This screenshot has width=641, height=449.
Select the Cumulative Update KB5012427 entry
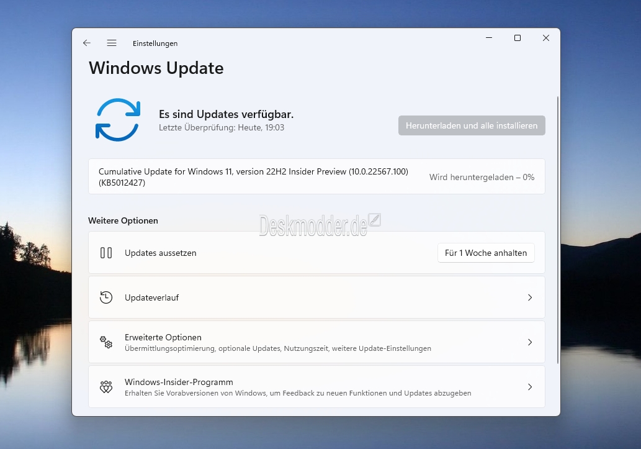coord(316,177)
